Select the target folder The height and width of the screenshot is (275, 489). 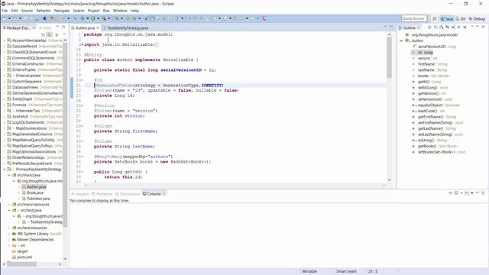(x=20, y=251)
